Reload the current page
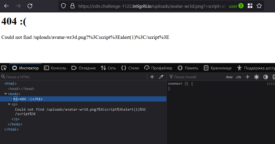The height and width of the screenshot is (144, 275). [30, 6]
